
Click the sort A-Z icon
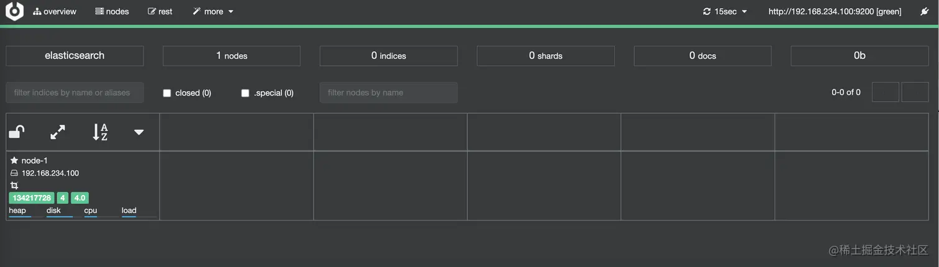click(x=100, y=132)
